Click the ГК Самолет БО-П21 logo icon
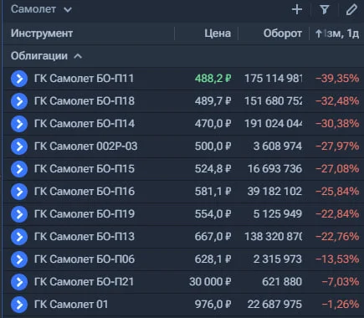The height and width of the screenshot is (318, 364). pyautogui.click(x=19, y=282)
